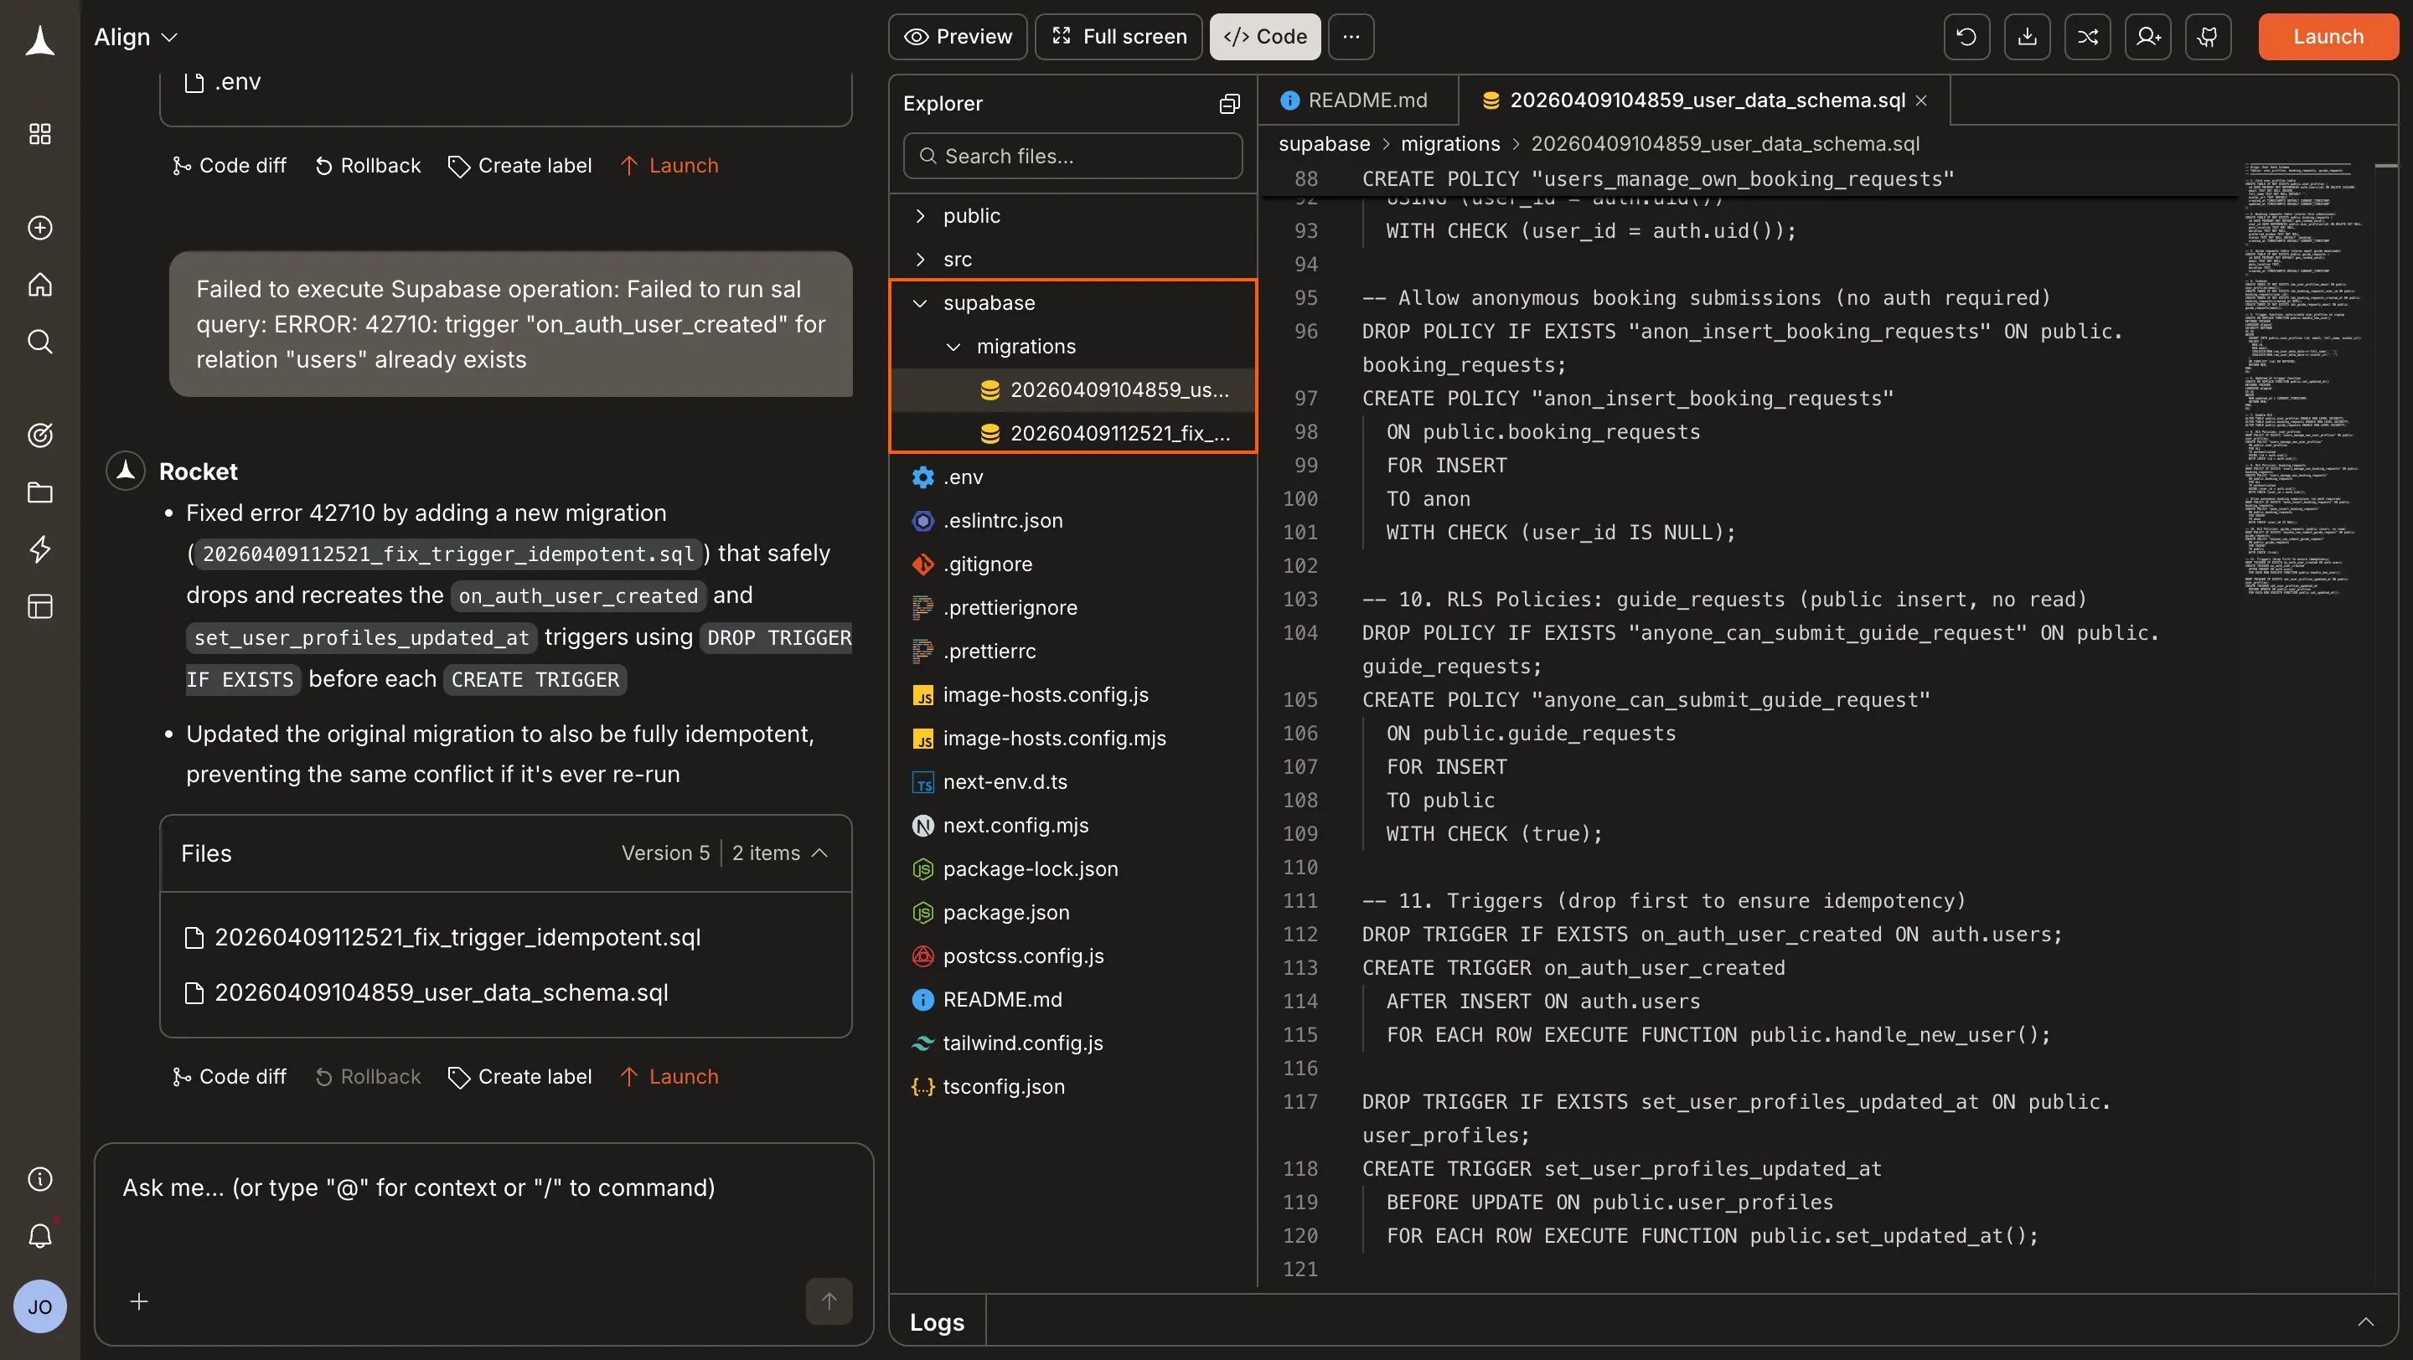Screen dimensions: 2413x1360
Task: Open 20260409112521_fix file in Explorer tree
Action: point(1072,433)
